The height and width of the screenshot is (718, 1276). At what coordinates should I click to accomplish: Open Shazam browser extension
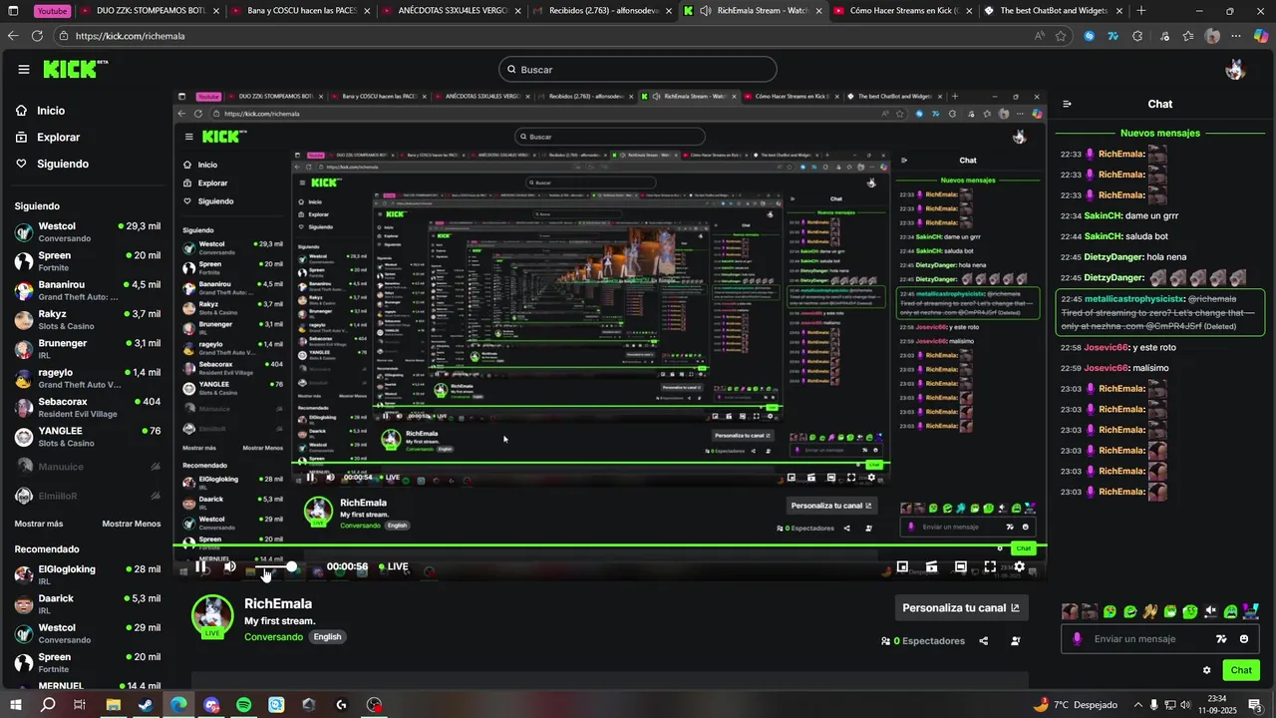coord(1089,36)
